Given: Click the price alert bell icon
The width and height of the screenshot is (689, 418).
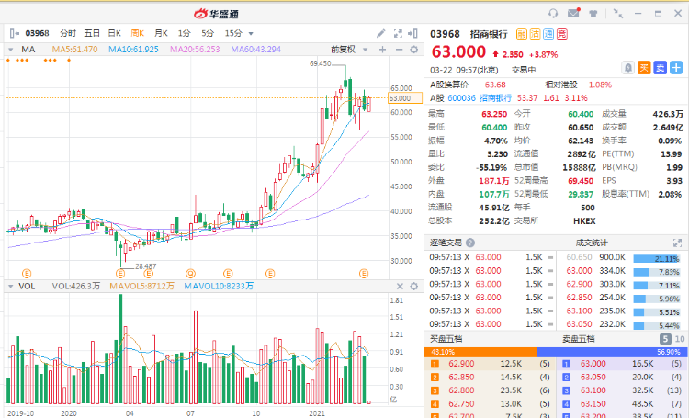Looking at the screenshot, I should [627, 67].
